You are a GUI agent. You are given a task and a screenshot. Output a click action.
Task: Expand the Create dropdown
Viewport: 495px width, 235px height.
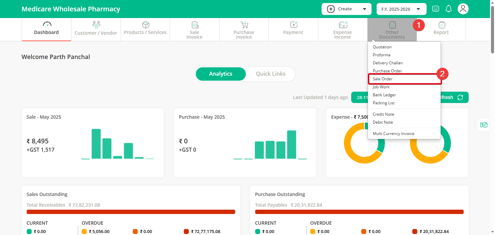click(346, 9)
